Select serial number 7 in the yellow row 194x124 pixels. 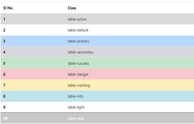pyautogui.click(x=4, y=85)
